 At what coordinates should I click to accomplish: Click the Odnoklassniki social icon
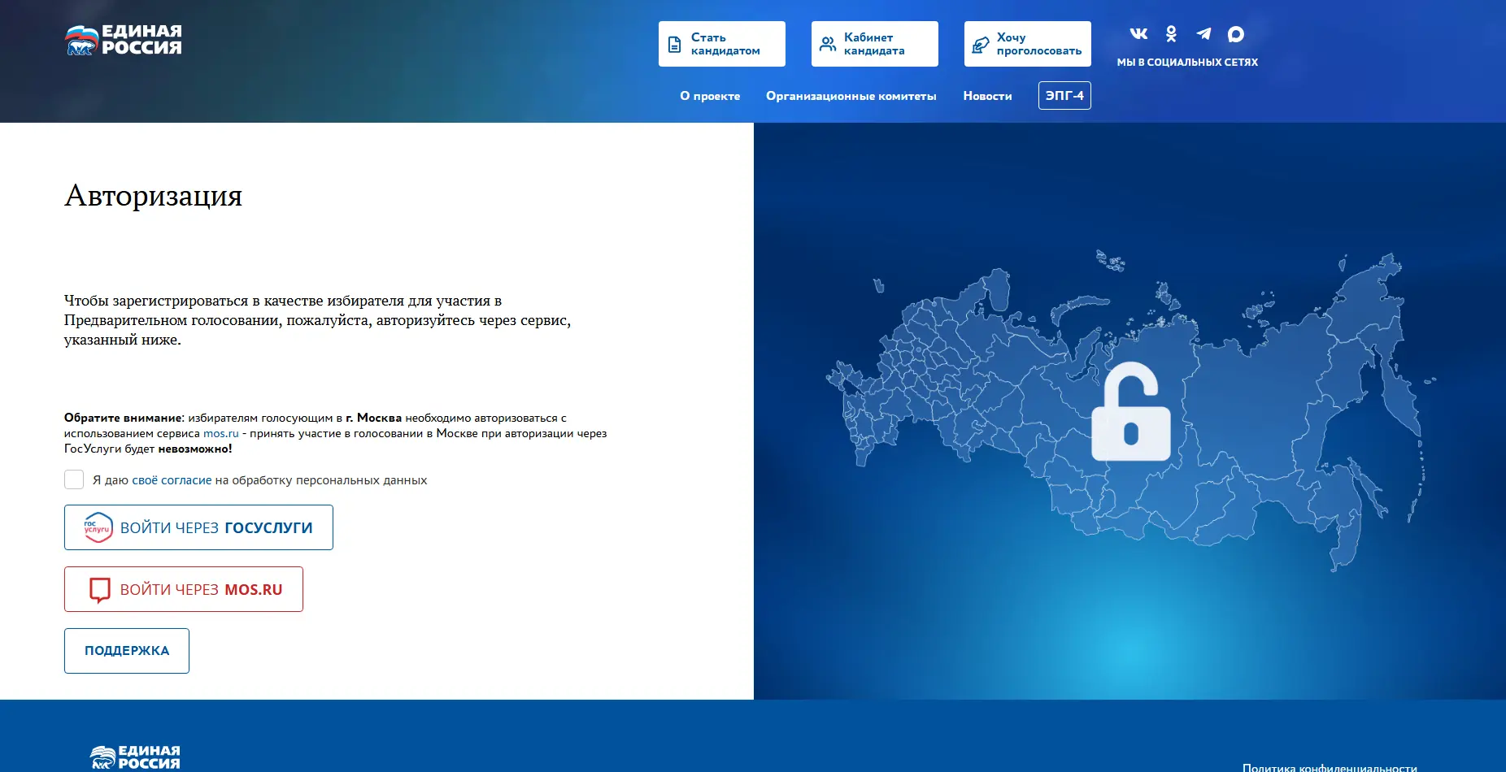[x=1171, y=34]
